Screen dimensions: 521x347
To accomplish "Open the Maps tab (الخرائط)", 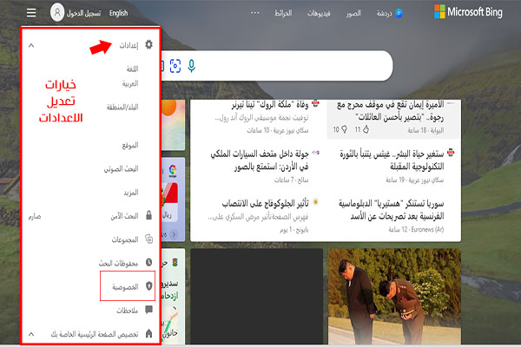I will [282, 13].
